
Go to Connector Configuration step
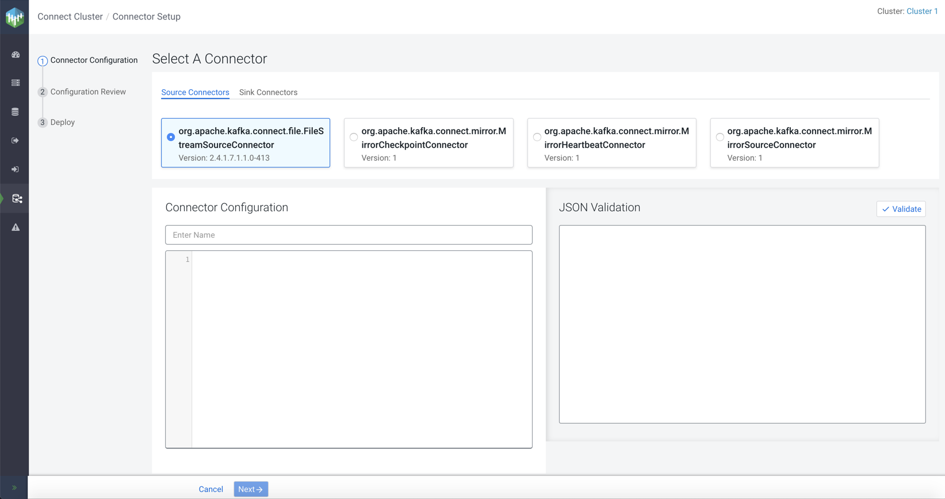click(x=87, y=60)
